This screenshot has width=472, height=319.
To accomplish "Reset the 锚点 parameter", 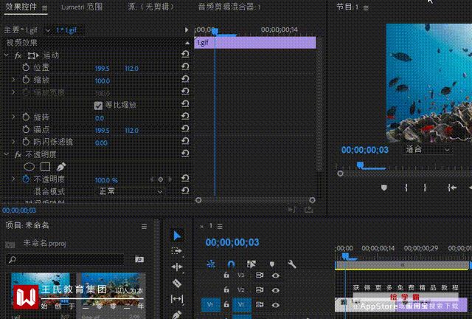I will coord(185,128).
